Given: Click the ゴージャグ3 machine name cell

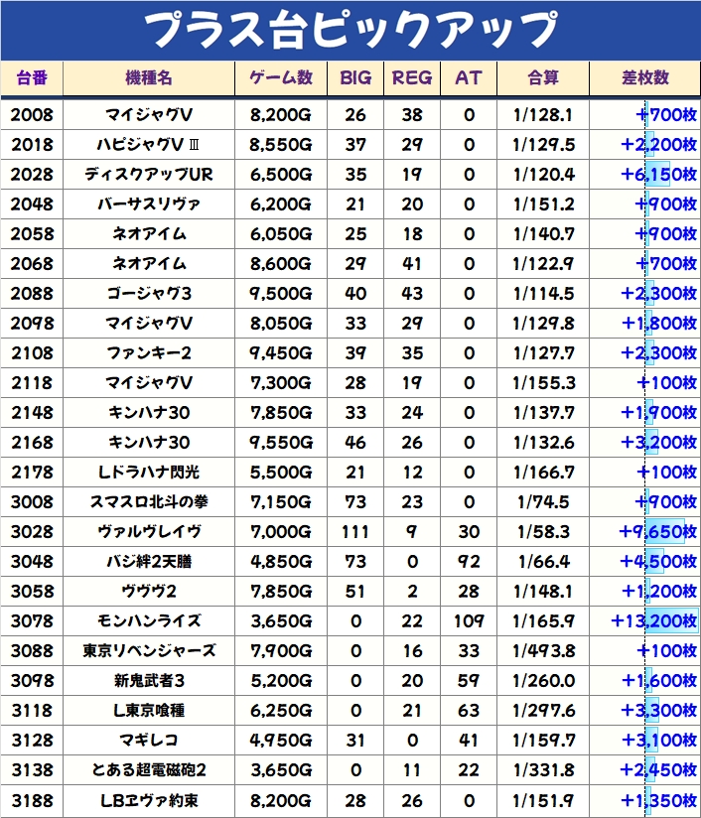Looking at the screenshot, I should tap(149, 294).
